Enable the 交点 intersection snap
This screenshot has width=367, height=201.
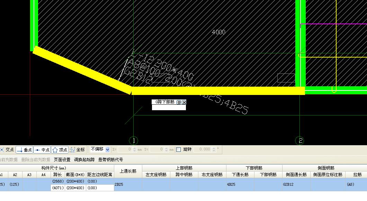8,149
